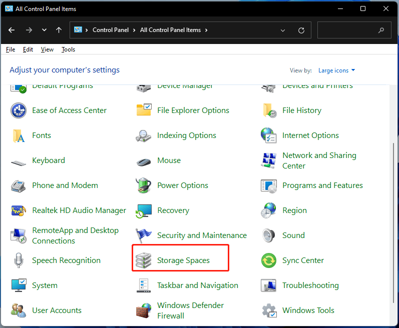Screen dimensions: 399x328
Task: Open the recent locations dropdown chevron
Action: 44,30
